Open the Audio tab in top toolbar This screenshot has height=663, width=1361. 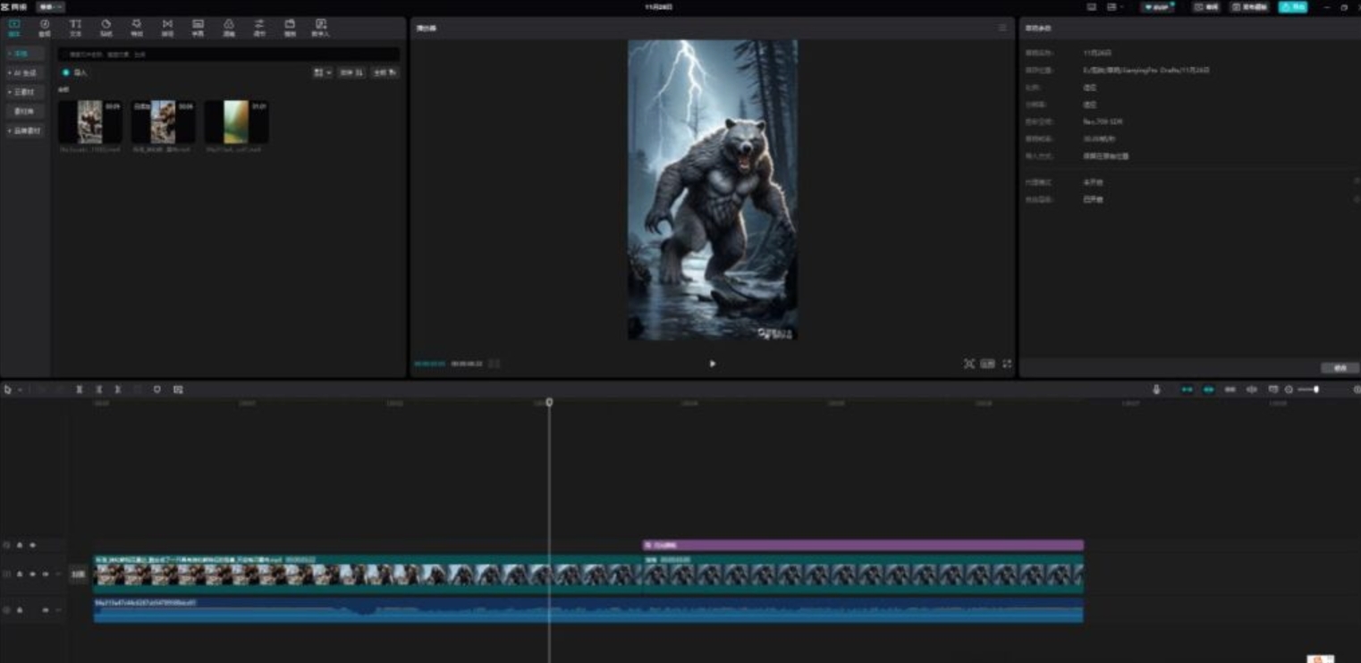click(45, 28)
